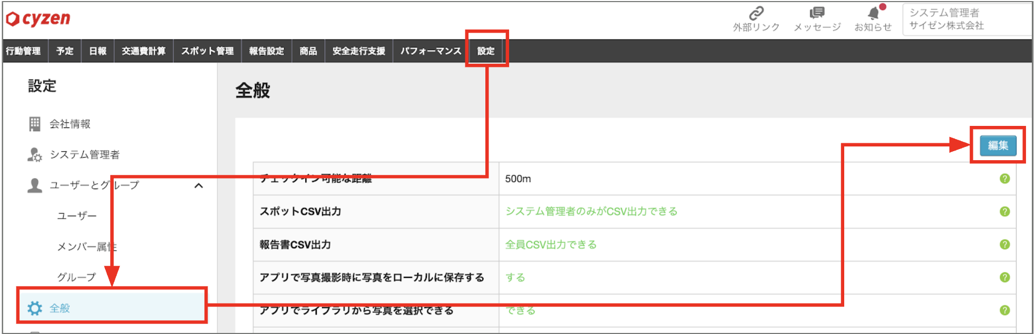
Task: Show help for 報告書CSV出力
Action: [1004, 244]
